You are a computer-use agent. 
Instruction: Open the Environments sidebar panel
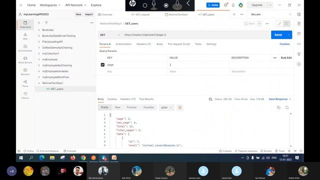pyautogui.click(x=25, y=48)
